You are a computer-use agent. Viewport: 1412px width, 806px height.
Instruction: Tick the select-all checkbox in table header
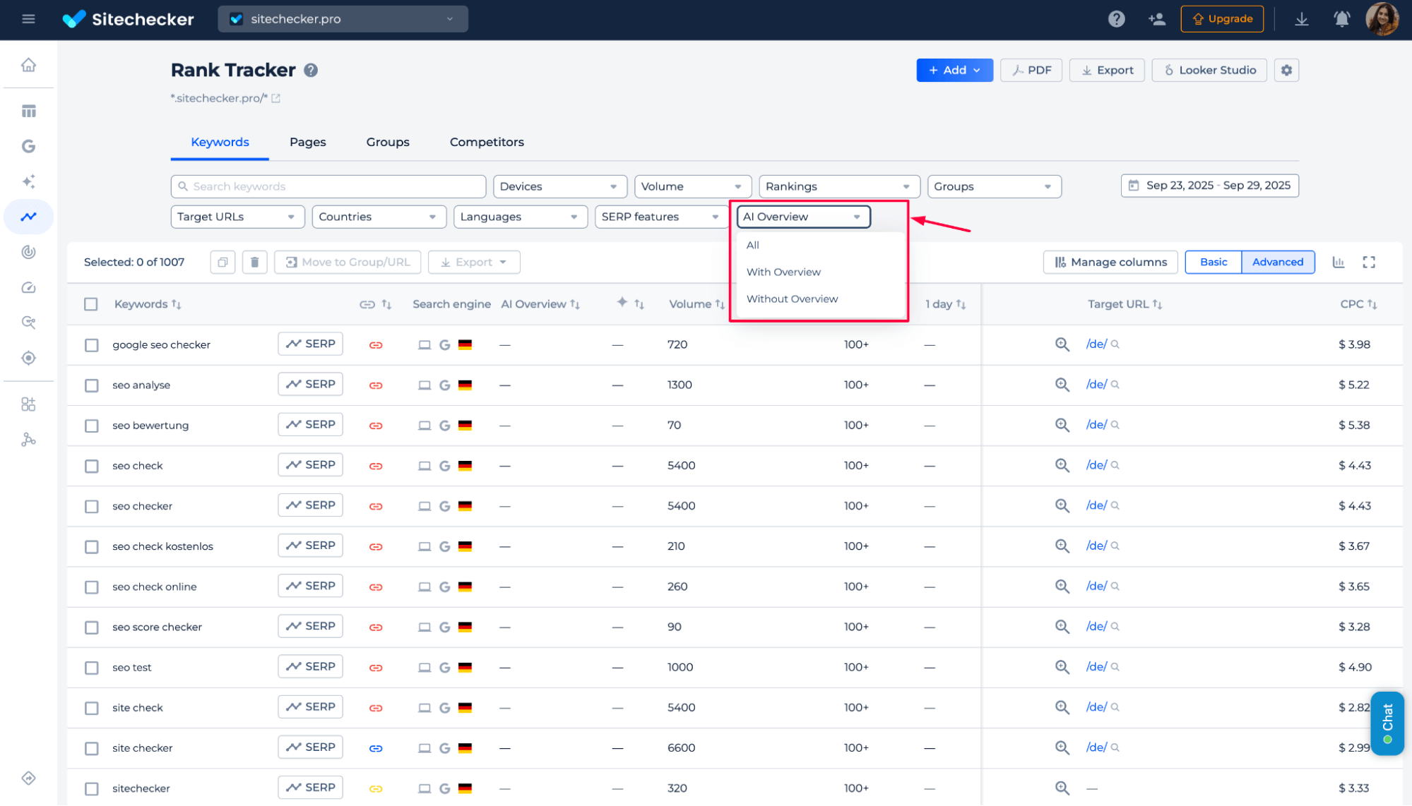tap(91, 304)
